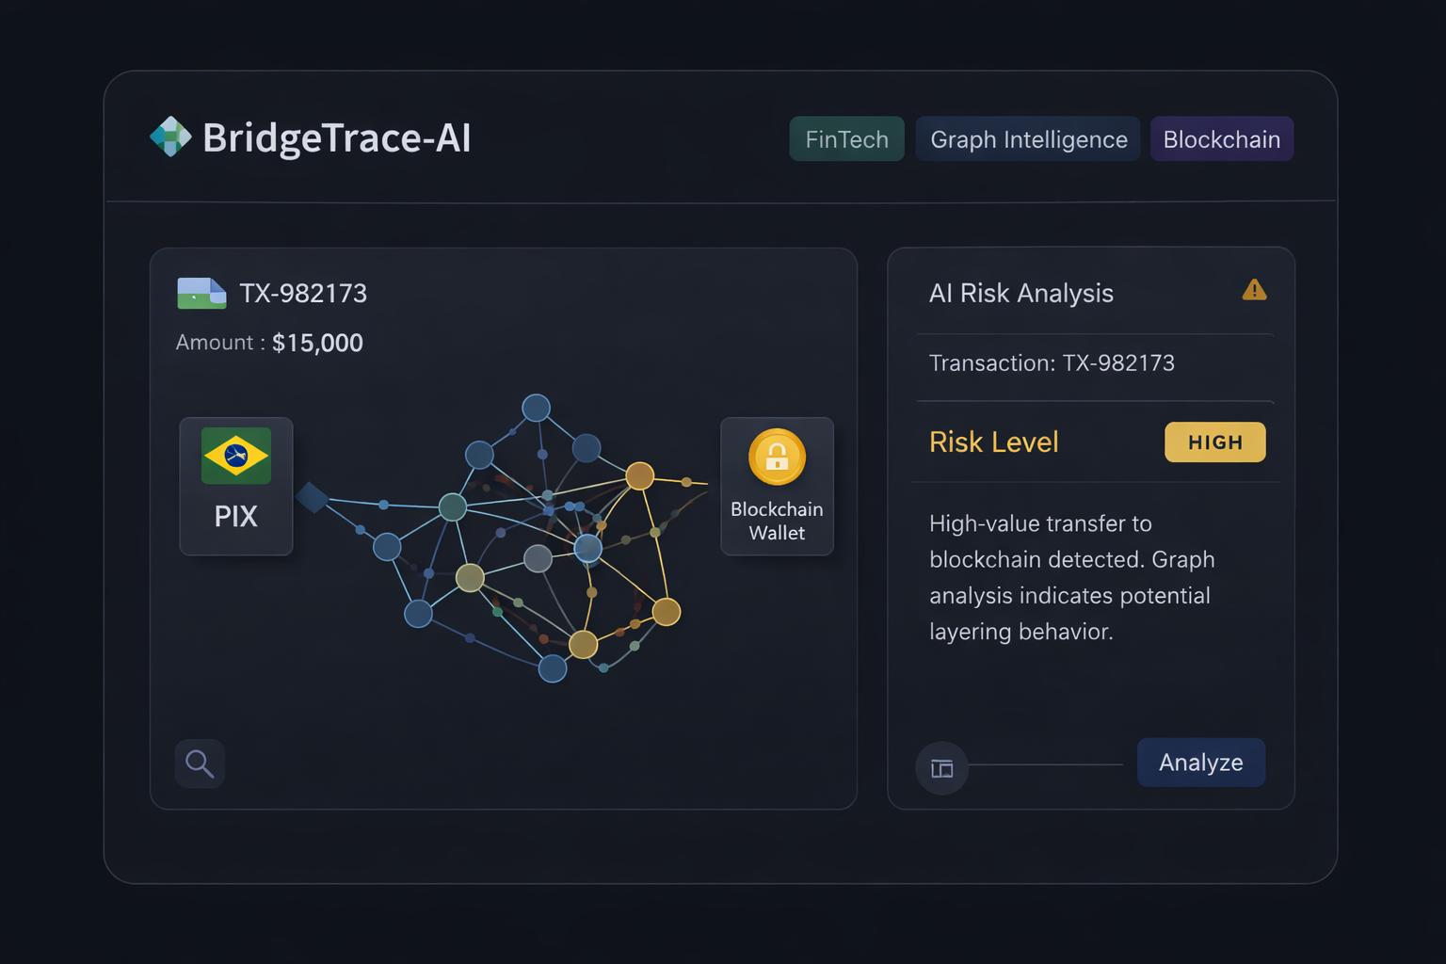Open the layout panel icon next to Analyze
Image resolution: width=1446 pixels, height=964 pixels.
[941, 768]
